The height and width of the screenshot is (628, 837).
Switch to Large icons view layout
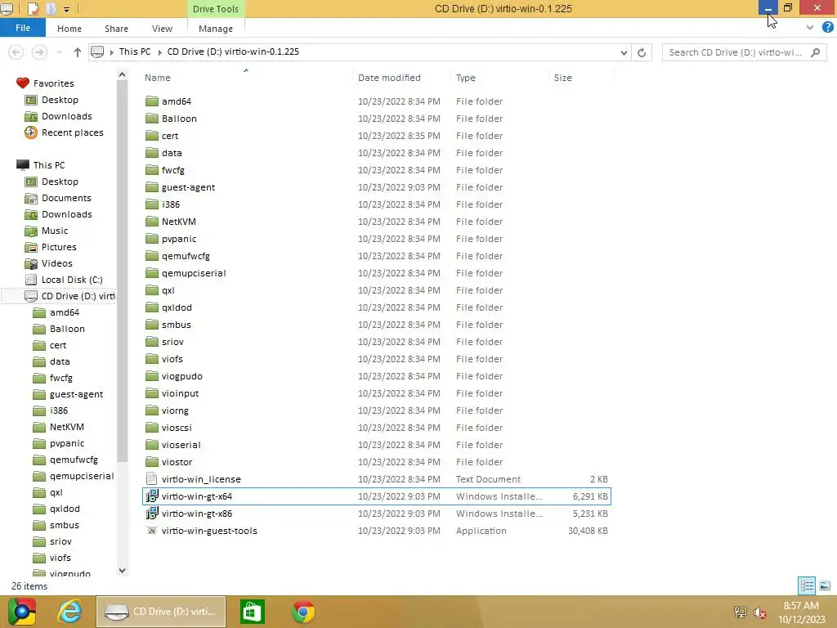coord(825,585)
